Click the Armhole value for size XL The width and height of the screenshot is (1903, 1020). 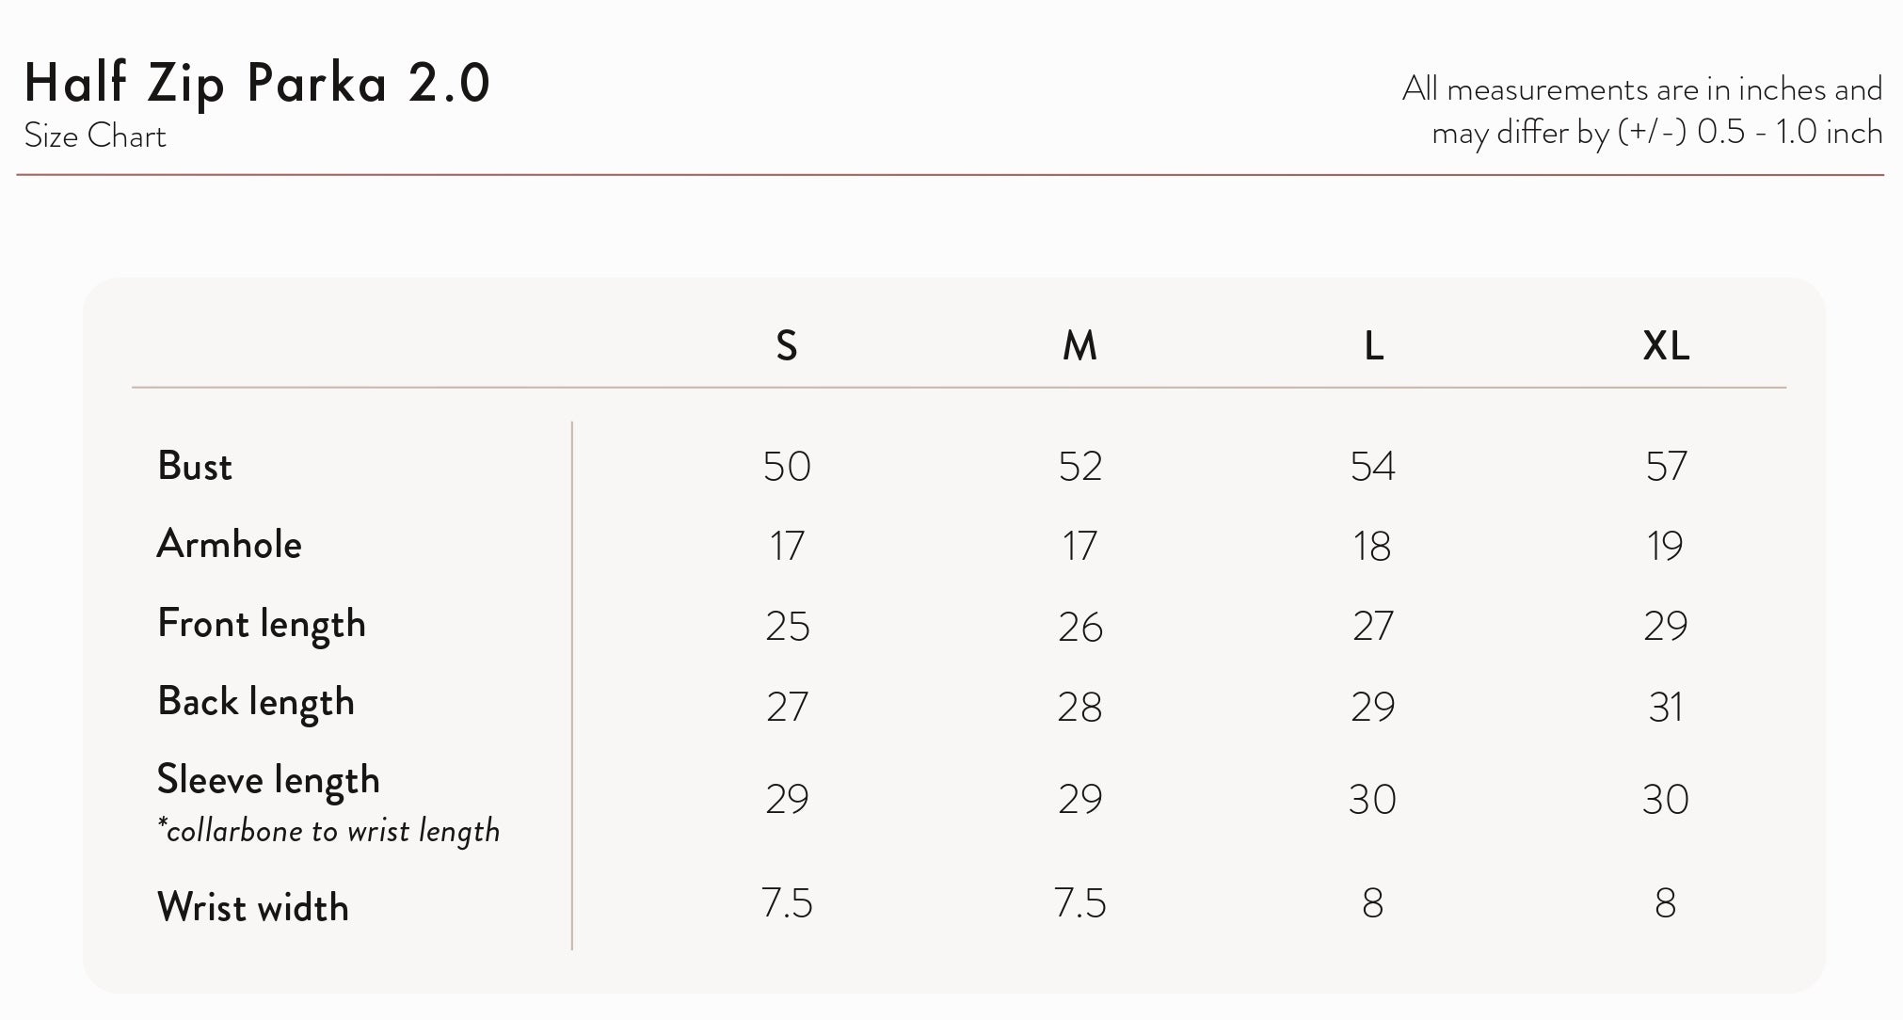coord(1665,547)
